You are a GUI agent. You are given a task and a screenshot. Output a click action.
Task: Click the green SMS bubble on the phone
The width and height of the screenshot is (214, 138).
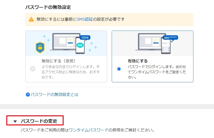(80, 45)
